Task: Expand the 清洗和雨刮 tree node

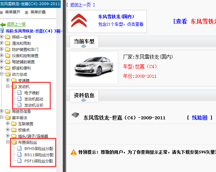Action: (x=1, y=43)
